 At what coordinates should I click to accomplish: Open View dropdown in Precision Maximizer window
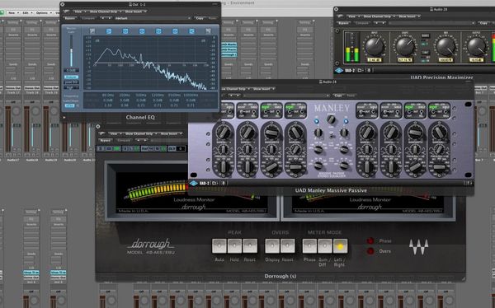tap(353, 16)
